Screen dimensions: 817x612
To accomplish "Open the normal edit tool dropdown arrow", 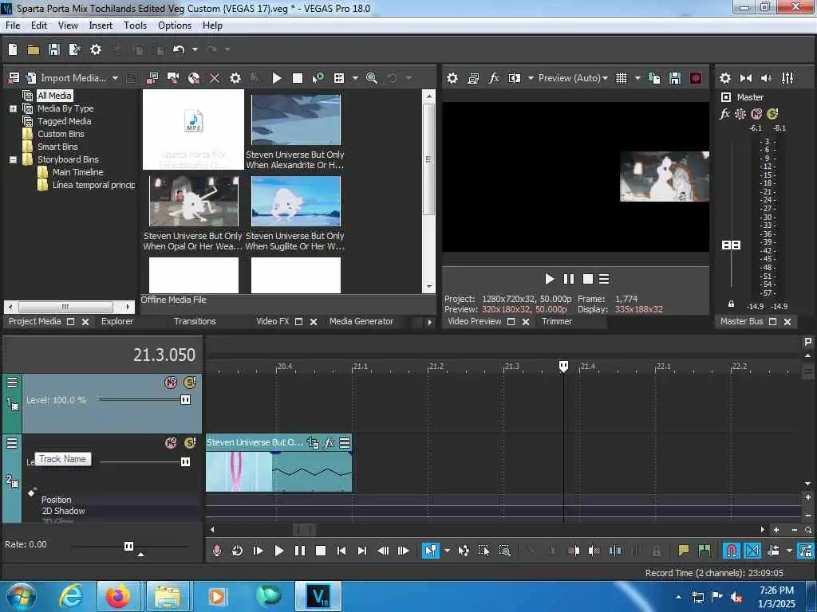I will (447, 551).
